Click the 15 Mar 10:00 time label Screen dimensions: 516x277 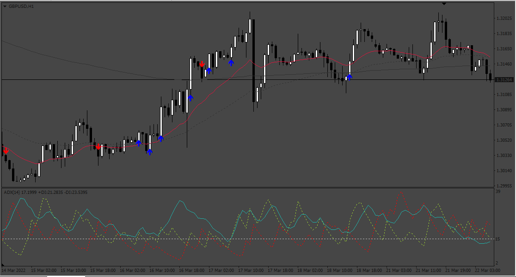[74, 271]
